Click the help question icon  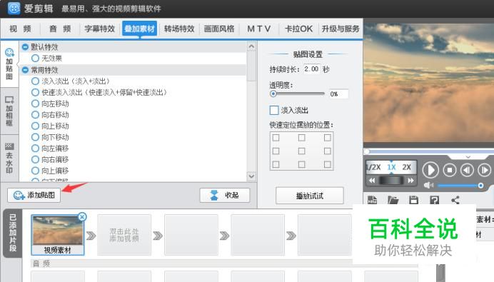pos(435,200)
